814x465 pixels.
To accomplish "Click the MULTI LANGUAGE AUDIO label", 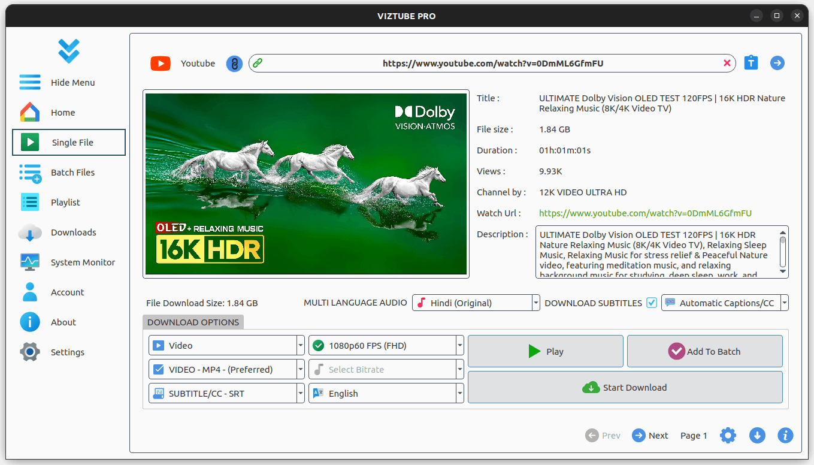I will coord(355,303).
